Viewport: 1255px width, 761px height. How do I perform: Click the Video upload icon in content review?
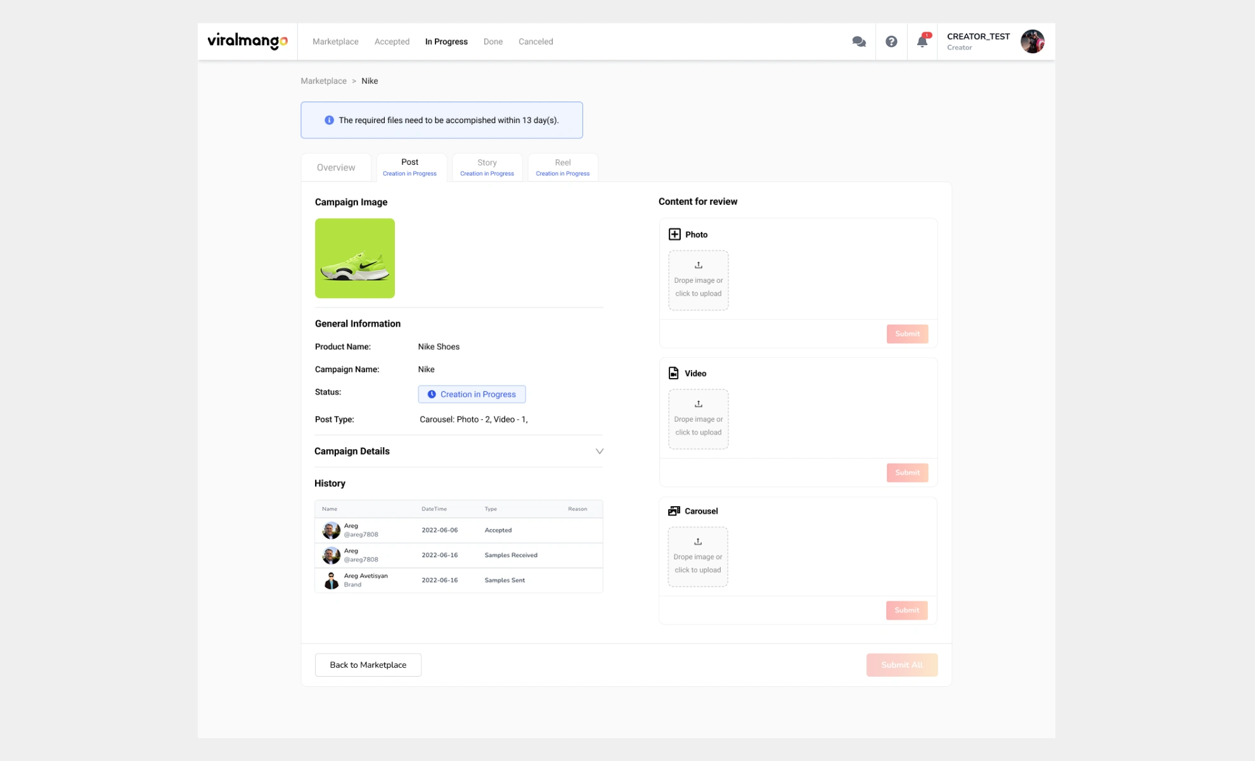pos(673,373)
